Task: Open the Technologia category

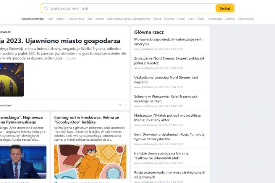Action: click(x=215, y=19)
